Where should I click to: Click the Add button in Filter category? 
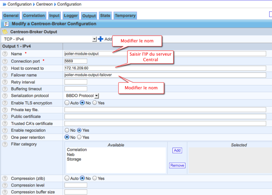[177, 150]
